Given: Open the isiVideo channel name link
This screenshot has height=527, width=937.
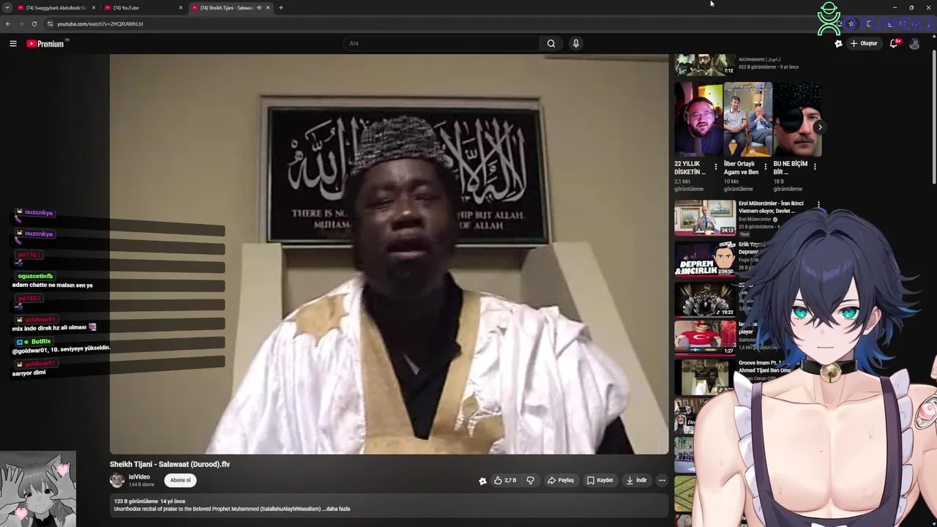Looking at the screenshot, I should click(x=139, y=476).
